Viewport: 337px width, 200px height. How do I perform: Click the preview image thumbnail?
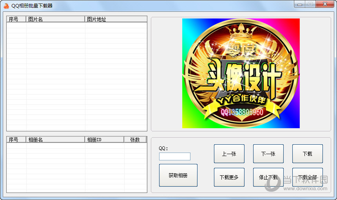point(241,73)
